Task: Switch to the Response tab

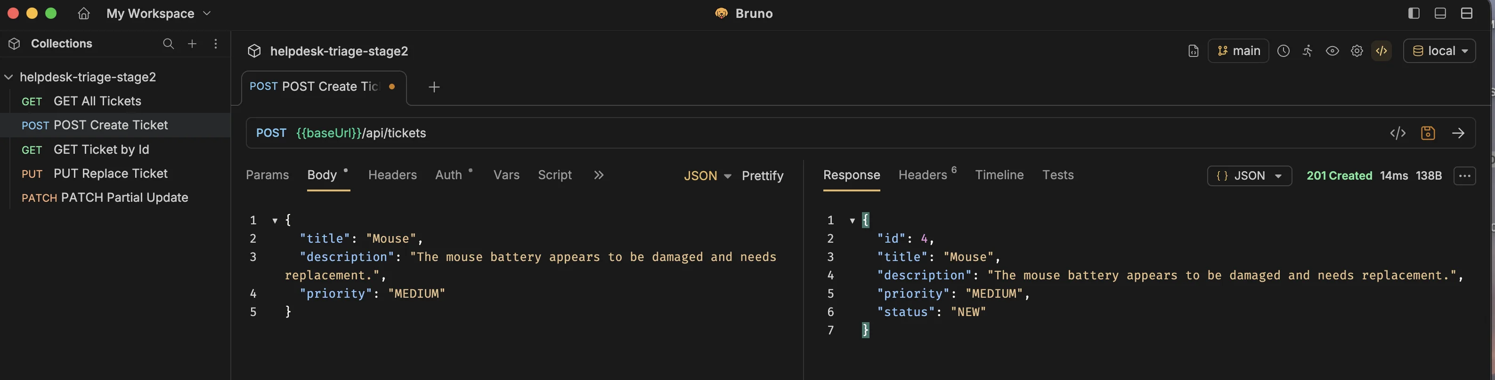Action: [852, 175]
